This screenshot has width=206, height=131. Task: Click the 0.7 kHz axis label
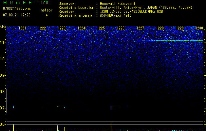[x=3, y=108]
